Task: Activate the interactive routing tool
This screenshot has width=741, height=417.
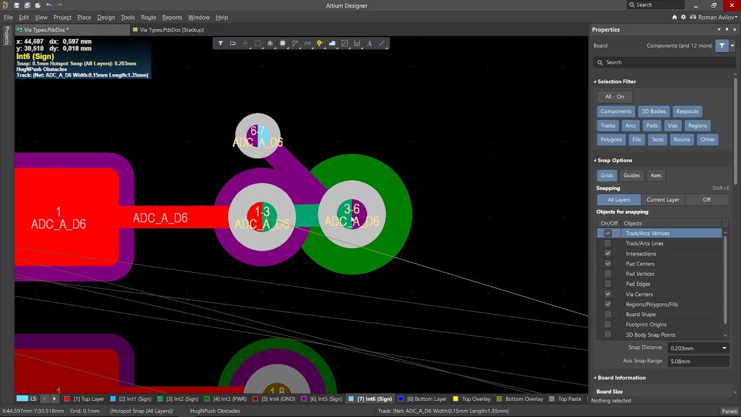Action: pos(295,43)
